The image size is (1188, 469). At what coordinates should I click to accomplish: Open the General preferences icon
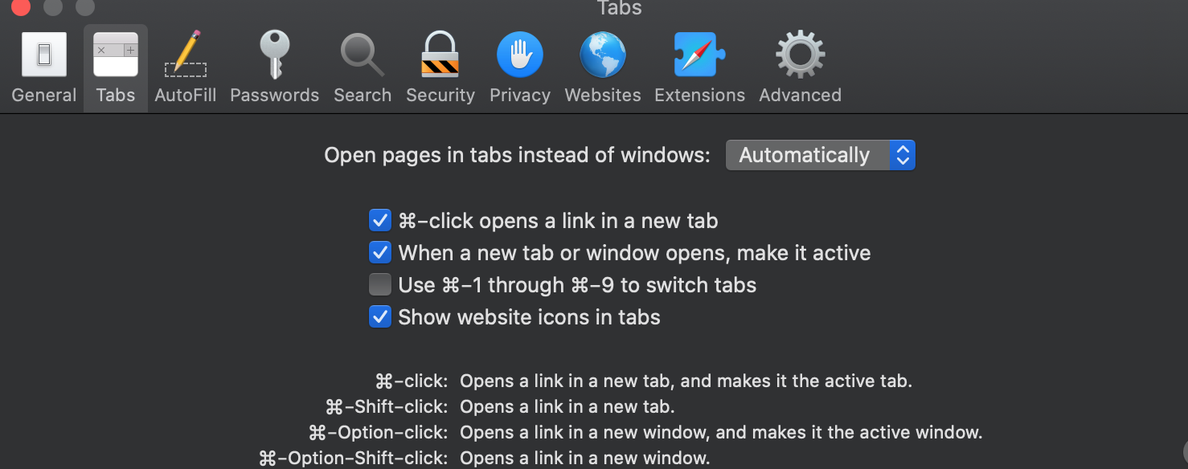click(43, 55)
